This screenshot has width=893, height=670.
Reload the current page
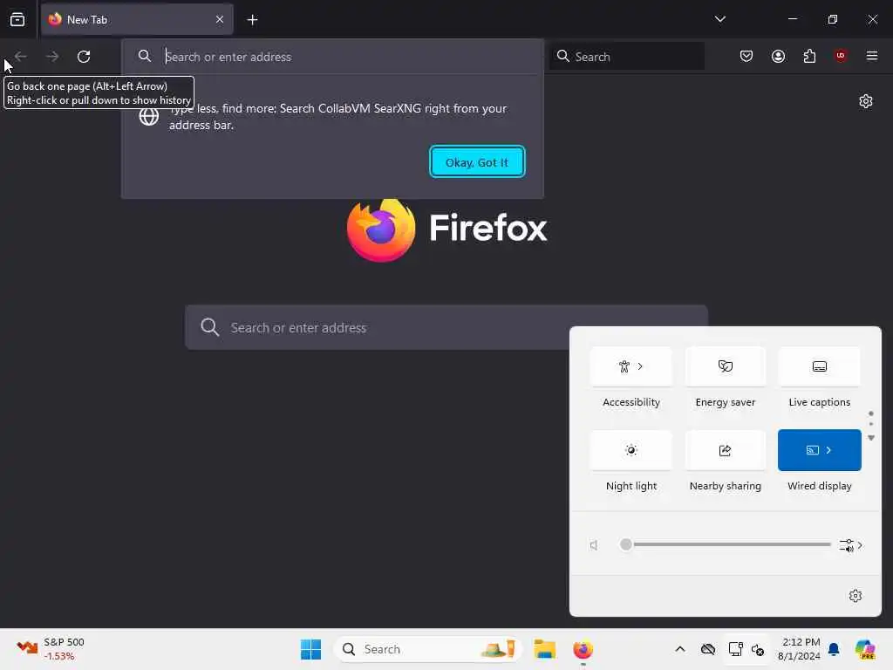pos(84,57)
